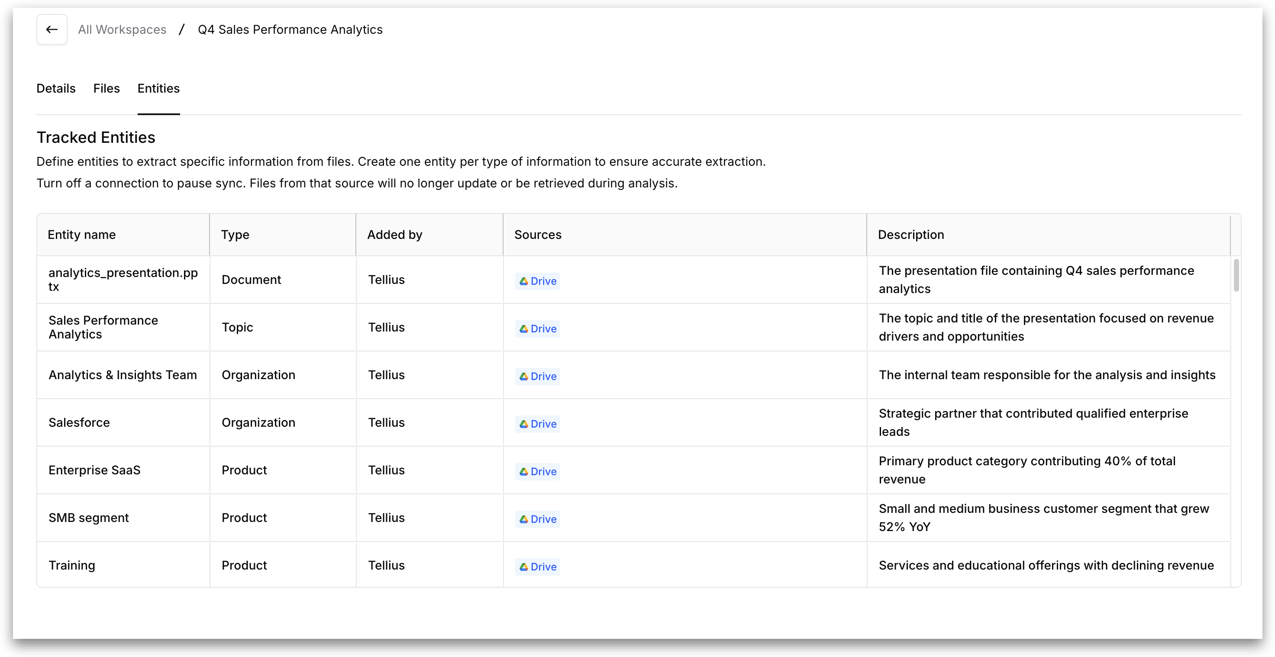
Task: Click Drive badge for Sales Performance Analytics
Action: click(538, 328)
